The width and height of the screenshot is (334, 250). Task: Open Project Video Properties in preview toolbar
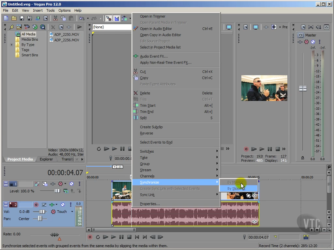[x=245, y=27]
